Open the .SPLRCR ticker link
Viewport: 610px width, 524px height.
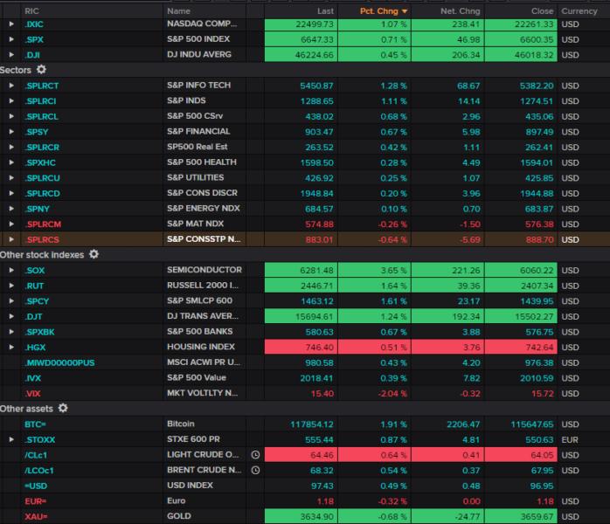42,148
